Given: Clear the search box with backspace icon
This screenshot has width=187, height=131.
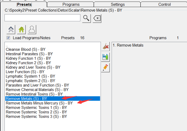Looking at the screenshot, I should coord(97,18).
